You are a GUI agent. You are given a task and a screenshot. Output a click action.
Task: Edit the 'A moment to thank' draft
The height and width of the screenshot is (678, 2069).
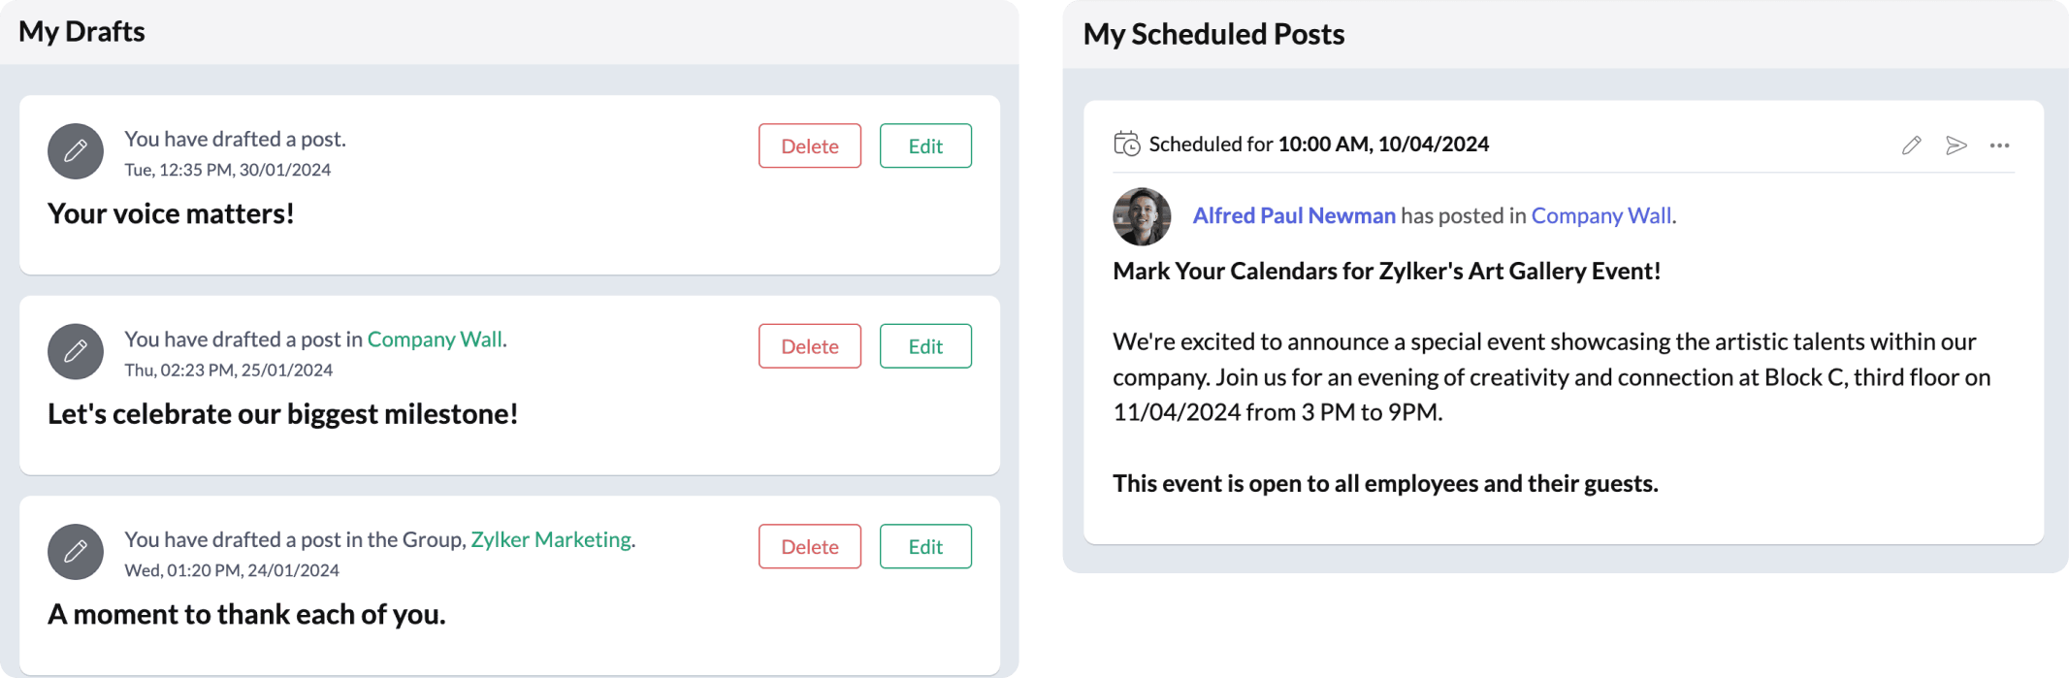pyautogui.click(x=925, y=546)
